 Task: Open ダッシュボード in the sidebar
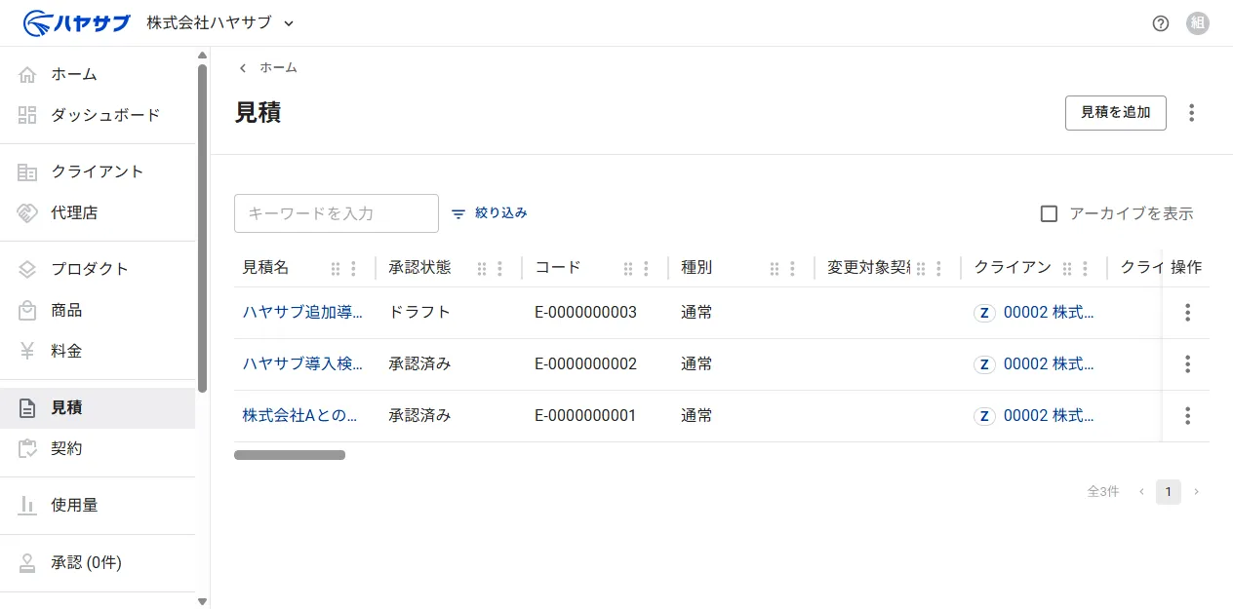(x=98, y=115)
